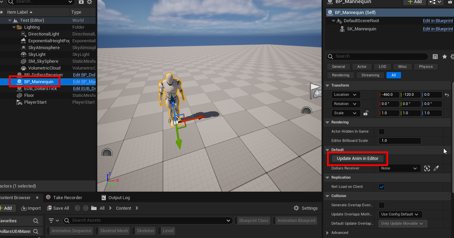
Task: Enable Actor Hidden In Game checkbox
Action: [x=382, y=131]
